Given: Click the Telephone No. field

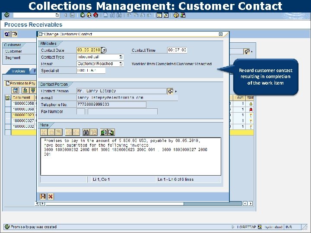Looking at the screenshot, I should point(111,104).
